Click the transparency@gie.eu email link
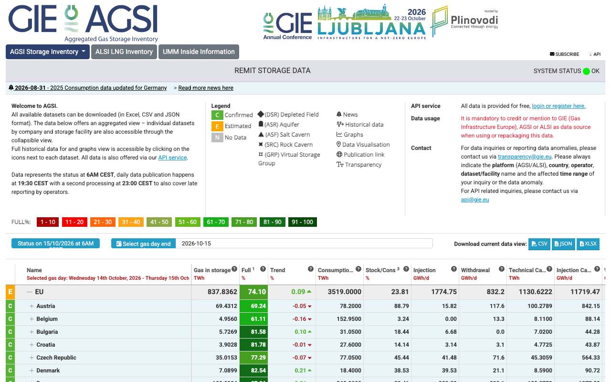Screen dimensions: 611x382 (525, 157)
